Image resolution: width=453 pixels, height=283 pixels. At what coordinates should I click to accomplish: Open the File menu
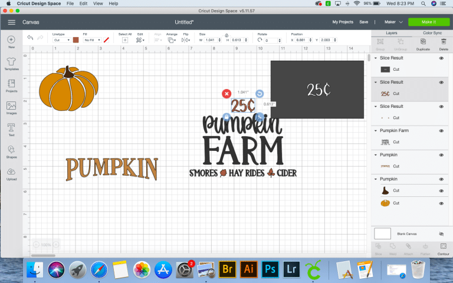tap(70, 4)
